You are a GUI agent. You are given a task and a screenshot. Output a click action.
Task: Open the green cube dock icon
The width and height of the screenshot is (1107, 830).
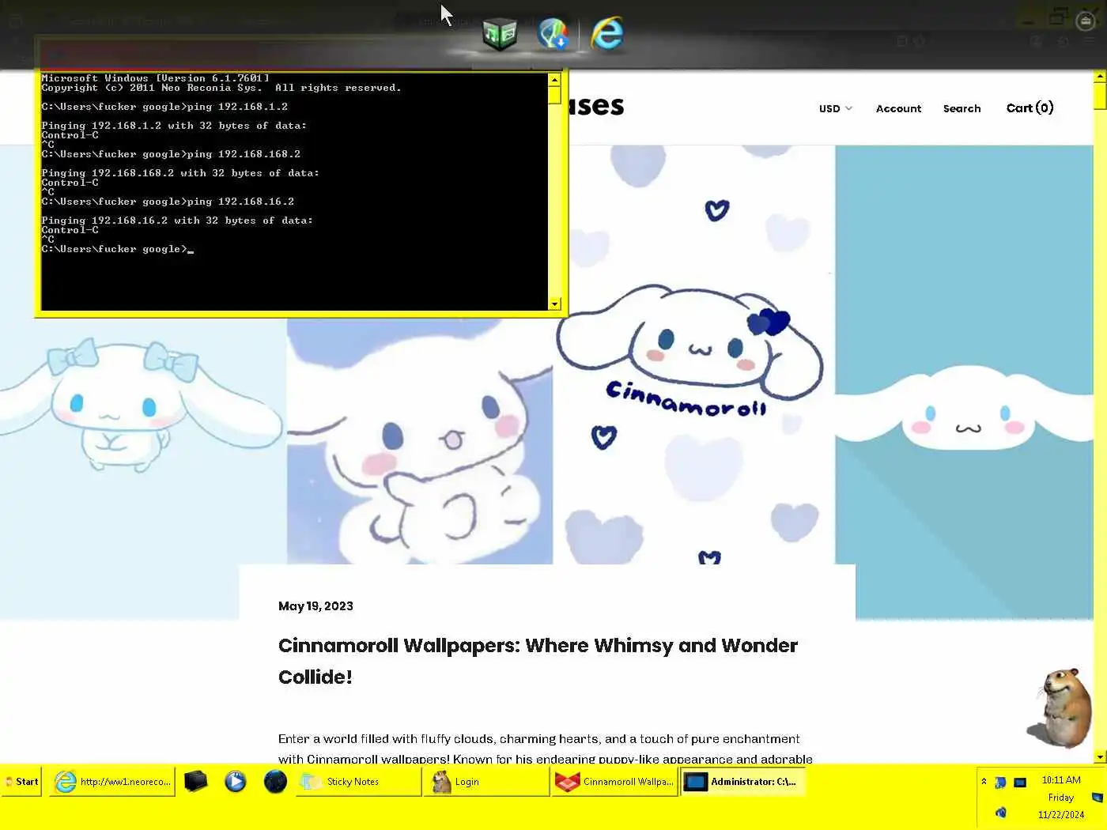point(500,34)
